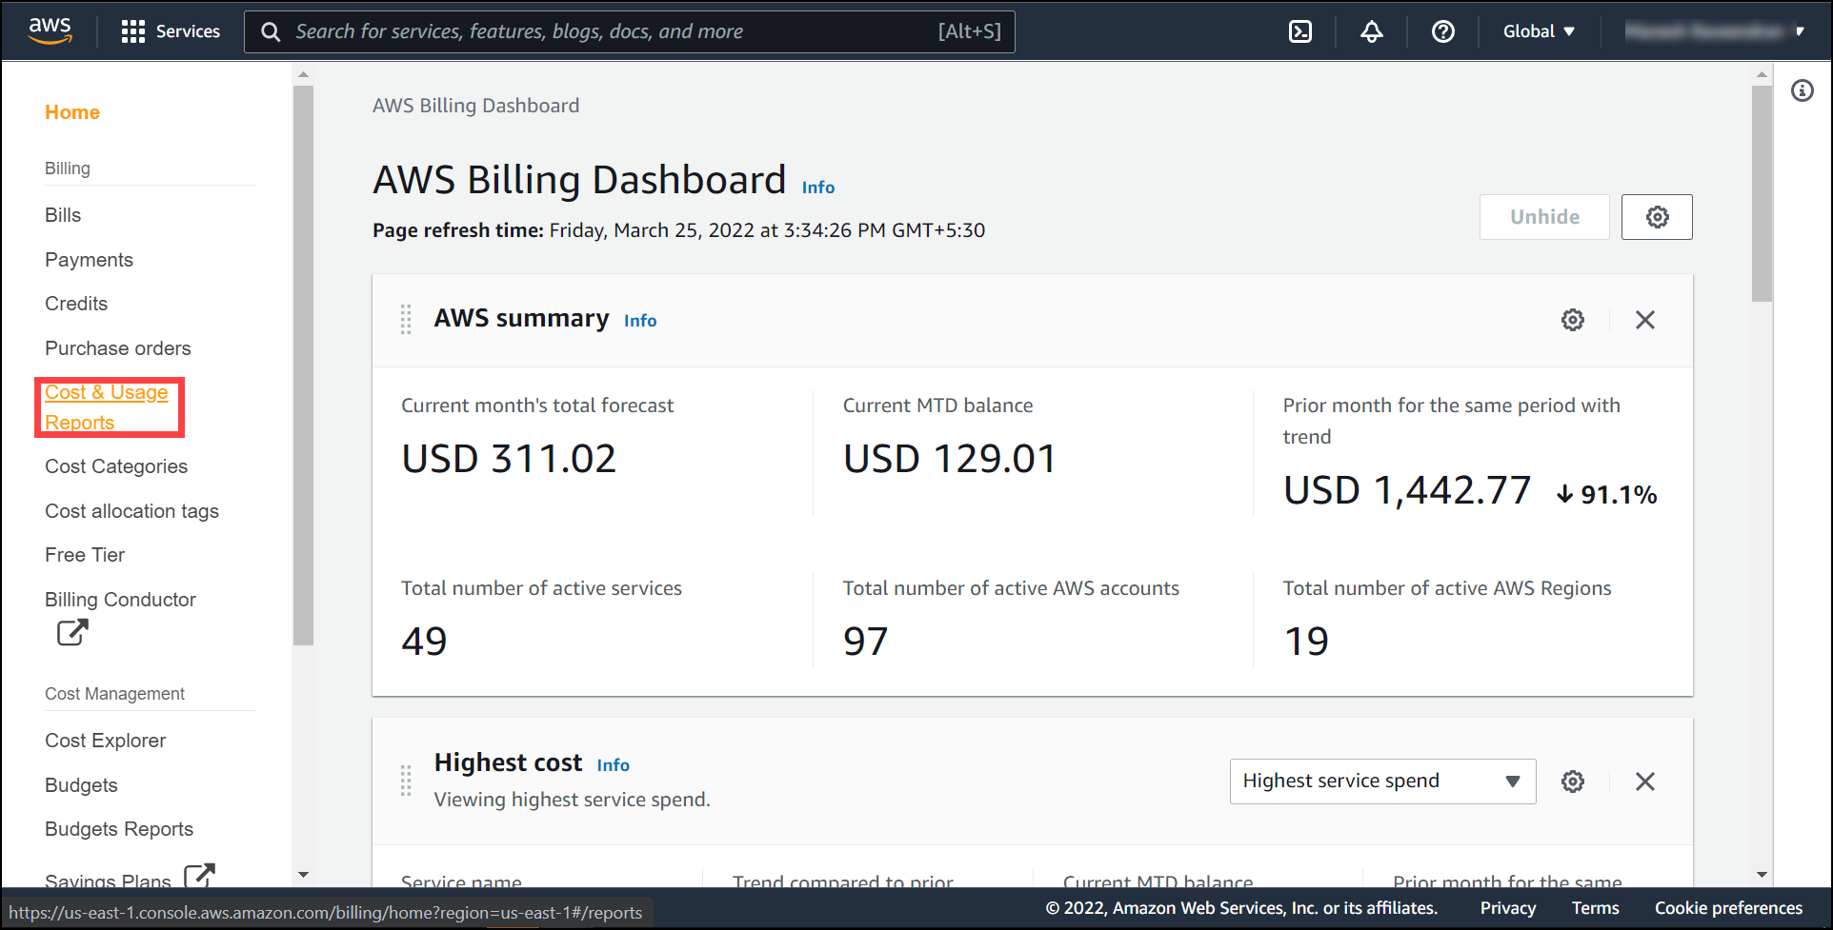Click the 91.1% downward trend indicator
The image size is (1833, 930).
click(x=1607, y=494)
